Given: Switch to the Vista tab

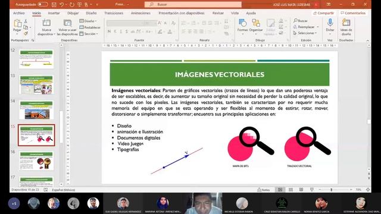Looking at the screenshot, I should click(x=235, y=13).
